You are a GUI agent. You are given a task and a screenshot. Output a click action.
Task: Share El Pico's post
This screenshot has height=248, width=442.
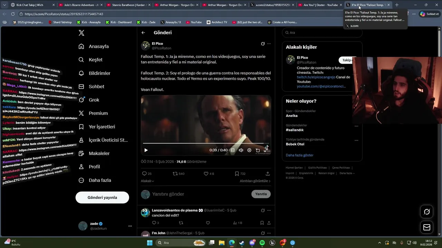tap(268, 174)
